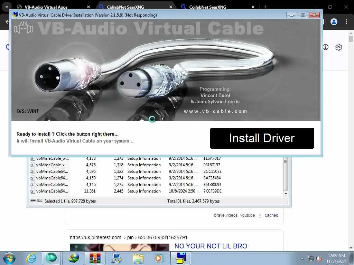Click the computer-and-monitor taskbar icon
Viewport: 354px width, 265px height.
(x=116, y=258)
